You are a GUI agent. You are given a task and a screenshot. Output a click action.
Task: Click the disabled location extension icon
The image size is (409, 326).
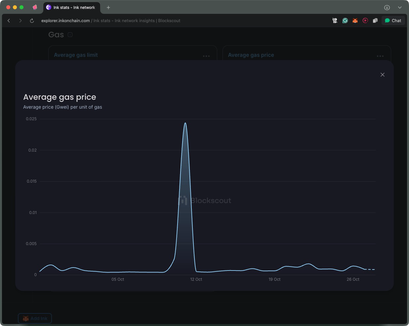coord(335,20)
